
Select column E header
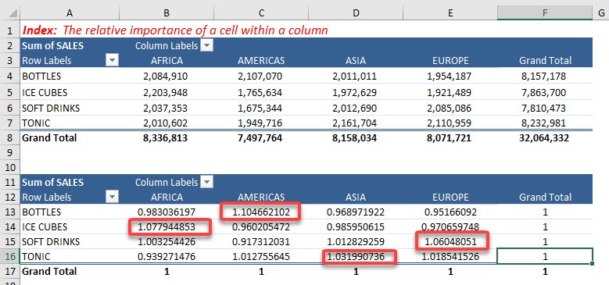click(x=450, y=13)
